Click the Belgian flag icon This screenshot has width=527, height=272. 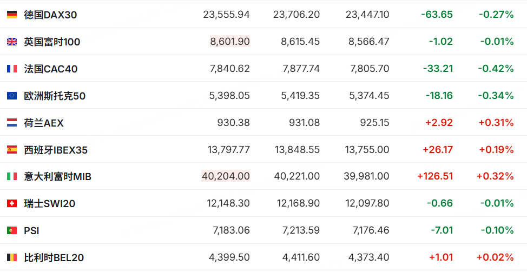[12, 257]
